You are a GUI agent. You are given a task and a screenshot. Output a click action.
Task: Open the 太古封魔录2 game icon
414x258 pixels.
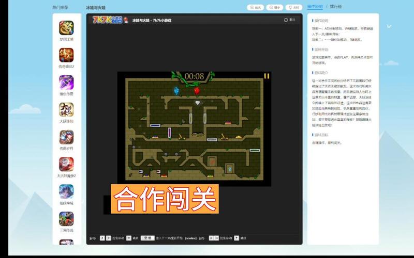[x=66, y=164]
